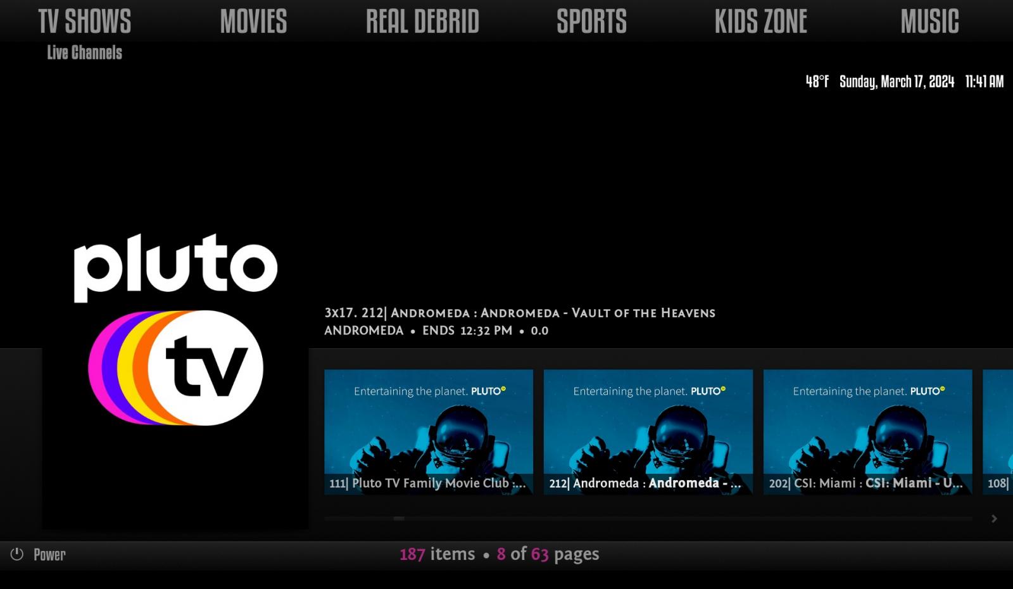Viewport: 1013px width, 589px height.
Task: Open the 202 CSI: Miami channel thumbnail
Action: (x=867, y=432)
